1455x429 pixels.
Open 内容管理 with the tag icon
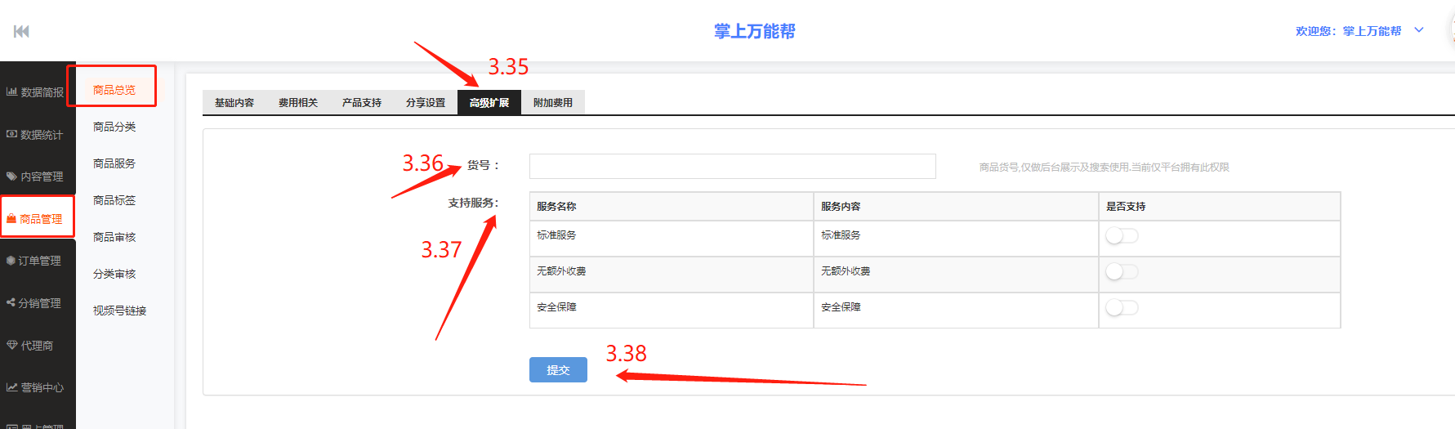(35, 177)
